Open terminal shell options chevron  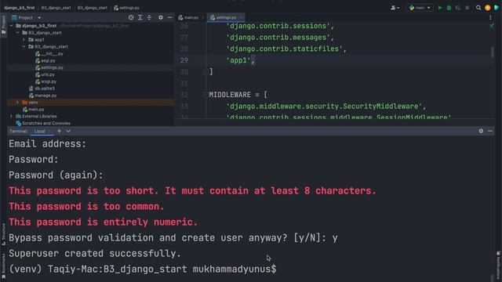68,131
